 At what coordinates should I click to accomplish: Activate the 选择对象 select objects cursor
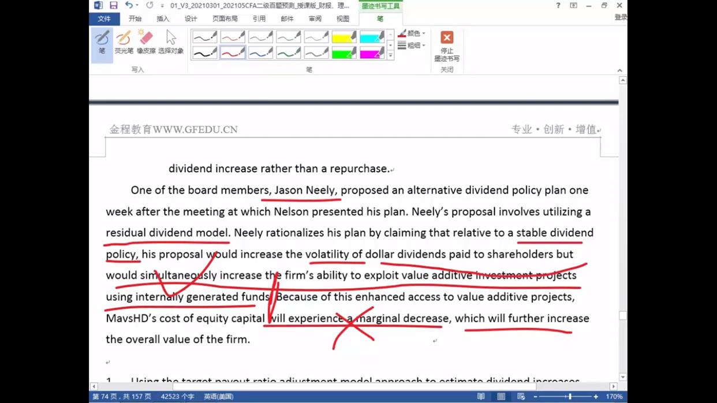171,43
